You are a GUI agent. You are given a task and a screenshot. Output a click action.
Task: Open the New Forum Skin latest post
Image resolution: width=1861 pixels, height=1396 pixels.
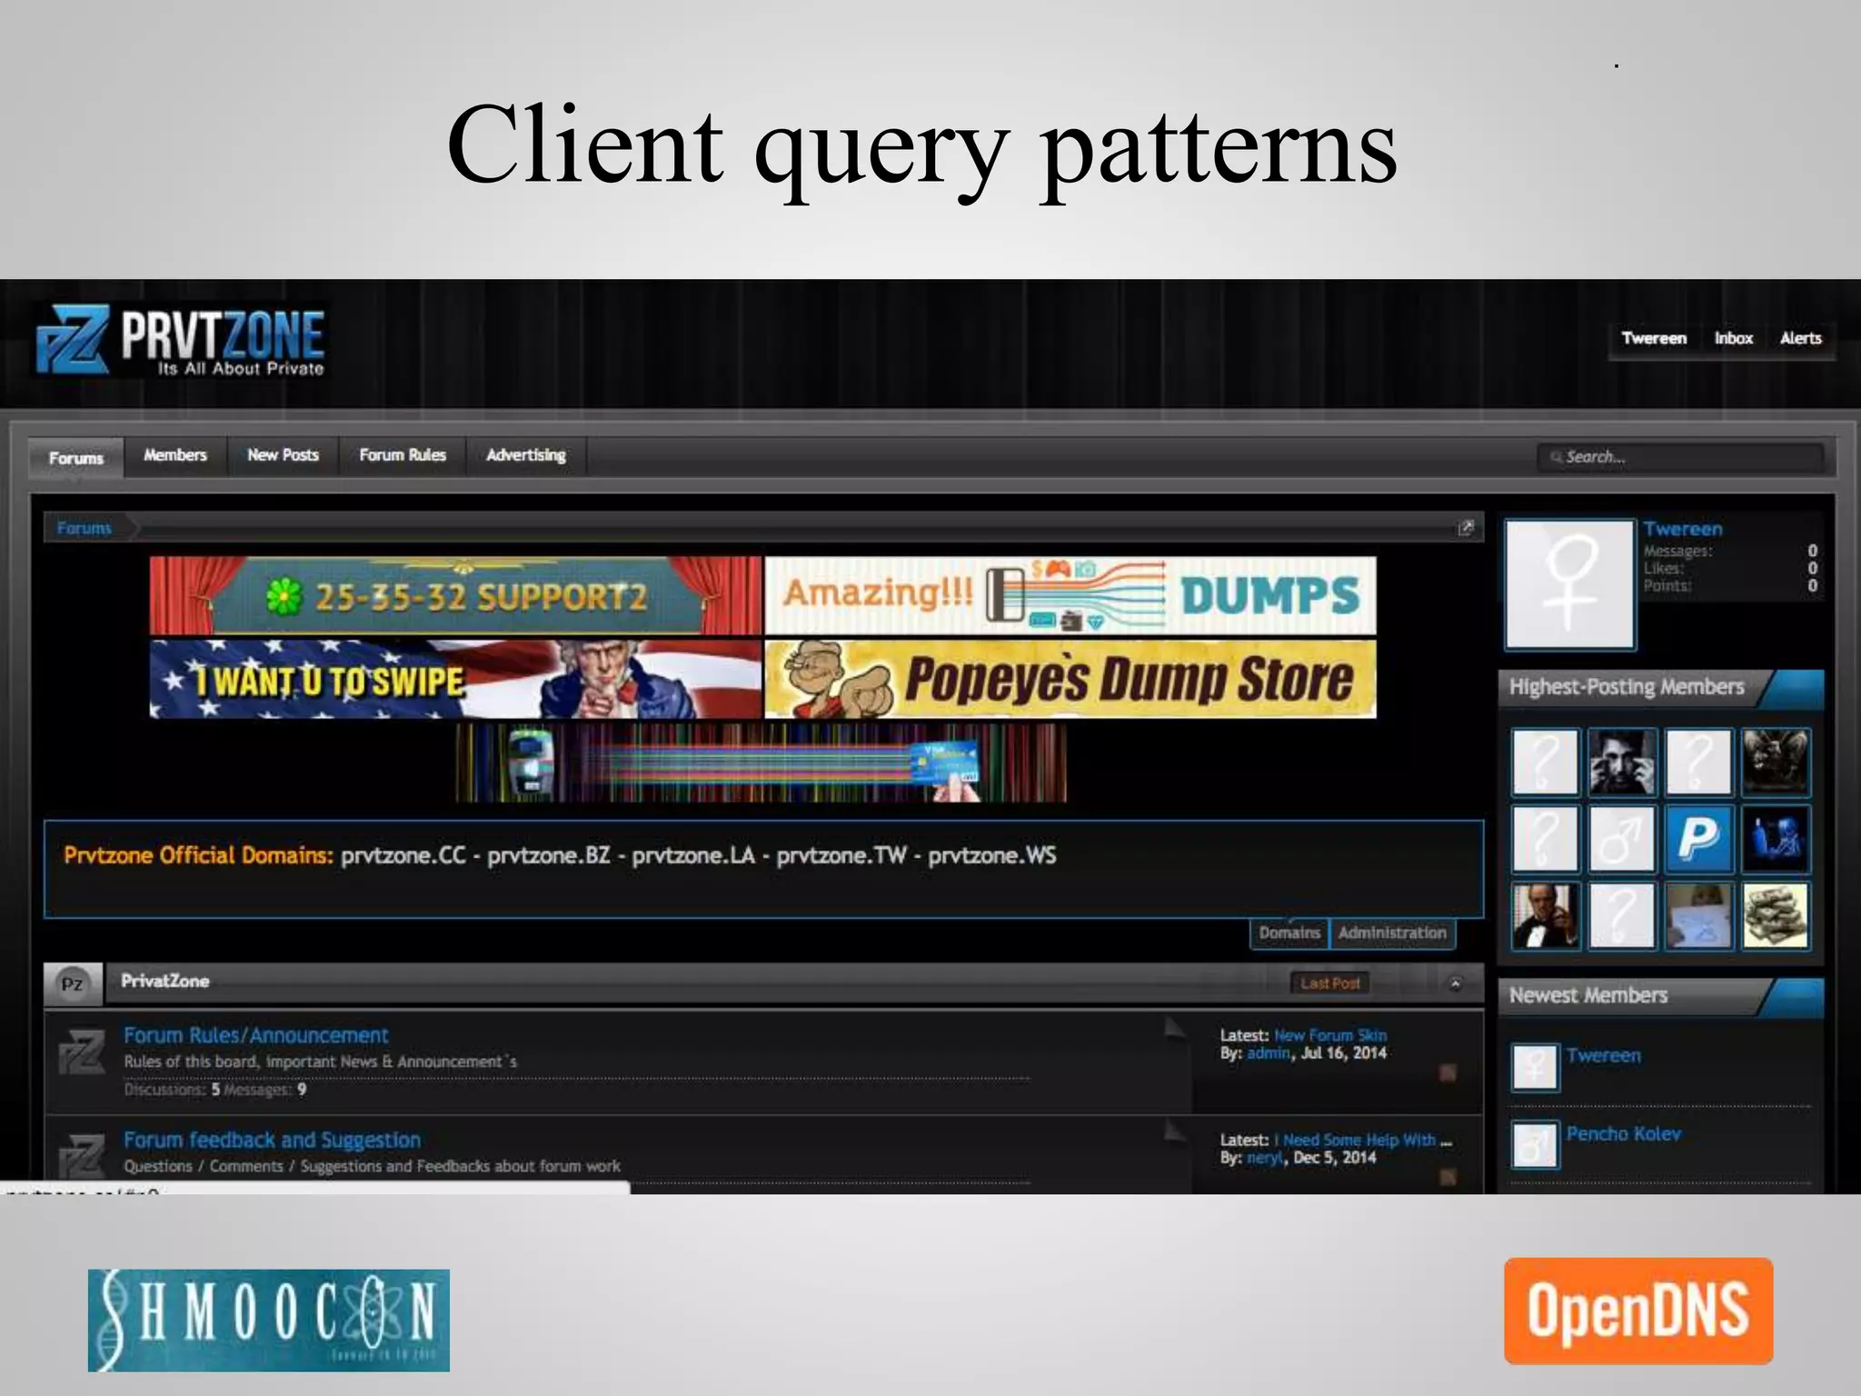(1330, 1035)
